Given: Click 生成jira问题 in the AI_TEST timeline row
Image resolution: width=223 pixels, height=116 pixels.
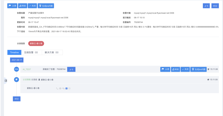Looking at the screenshot, I should click(x=198, y=69).
